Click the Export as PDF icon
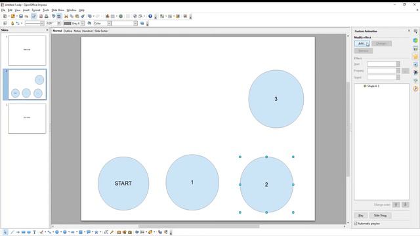420x236 pixels. click(x=41, y=16)
